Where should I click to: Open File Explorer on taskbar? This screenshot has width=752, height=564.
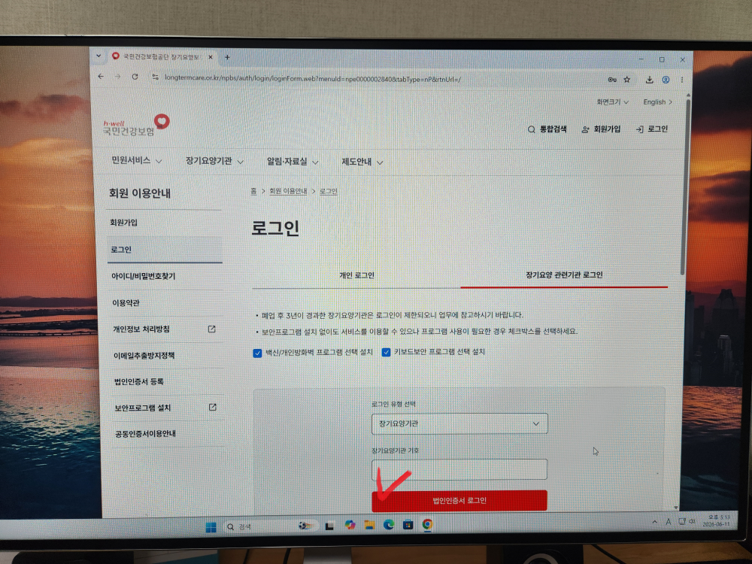tap(369, 525)
